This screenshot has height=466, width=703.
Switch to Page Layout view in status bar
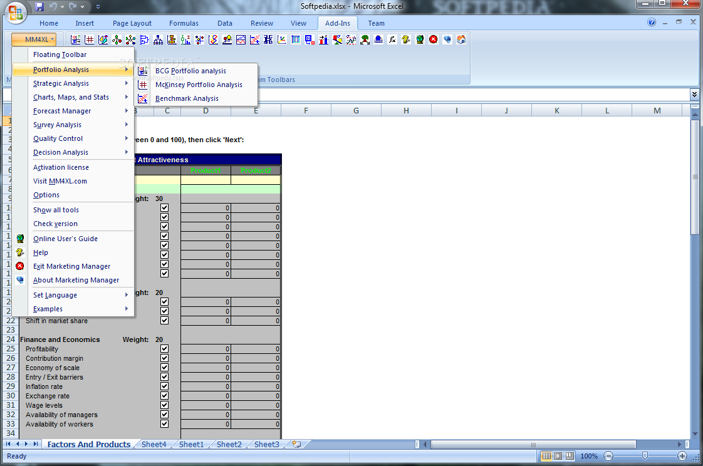558,456
